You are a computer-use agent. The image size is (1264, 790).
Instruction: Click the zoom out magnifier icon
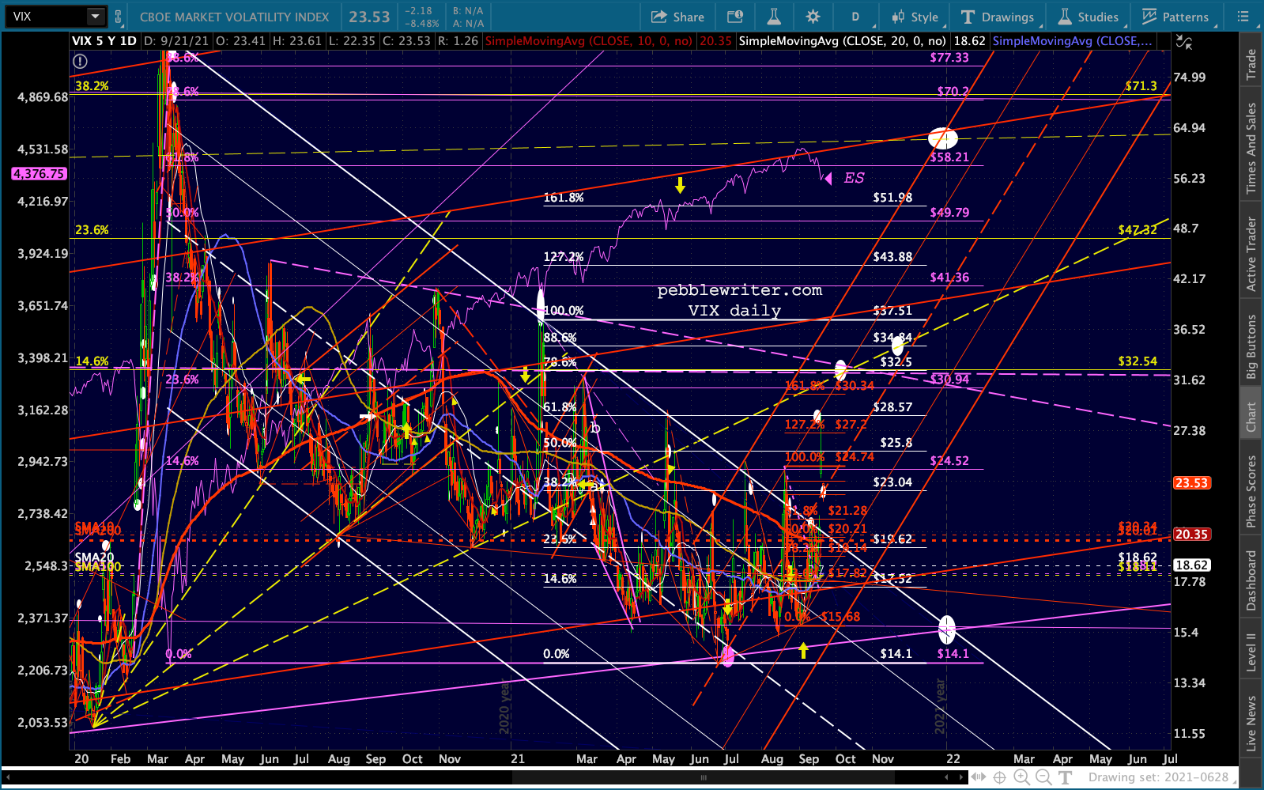(x=1043, y=777)
